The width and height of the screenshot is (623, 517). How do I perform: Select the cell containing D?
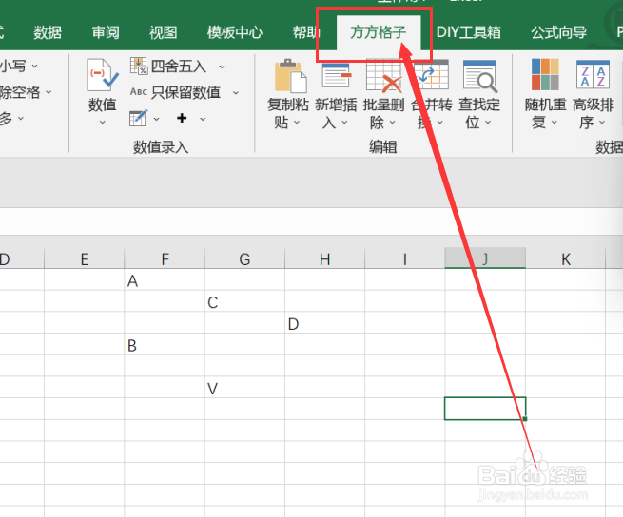pos(324,323)
